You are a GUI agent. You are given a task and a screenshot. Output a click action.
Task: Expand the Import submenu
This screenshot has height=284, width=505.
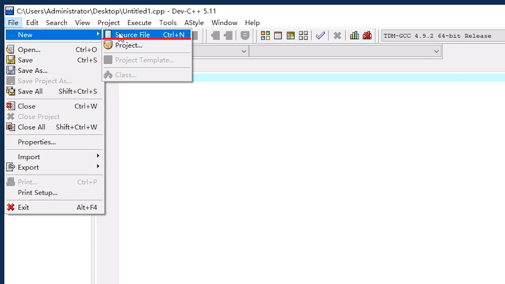(54, 157)
